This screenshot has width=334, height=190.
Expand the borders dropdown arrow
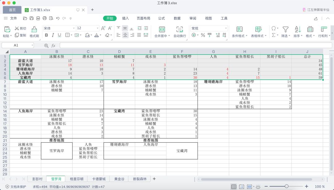point(71,35)
